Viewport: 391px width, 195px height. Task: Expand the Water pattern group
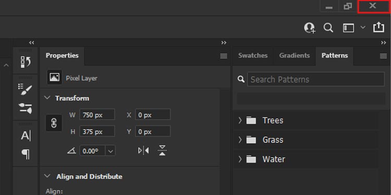pos(240,159)
